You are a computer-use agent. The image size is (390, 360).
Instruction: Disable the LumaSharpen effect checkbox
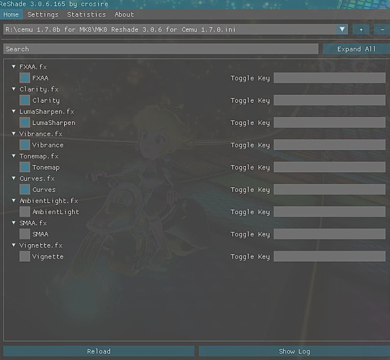[25, 122]
